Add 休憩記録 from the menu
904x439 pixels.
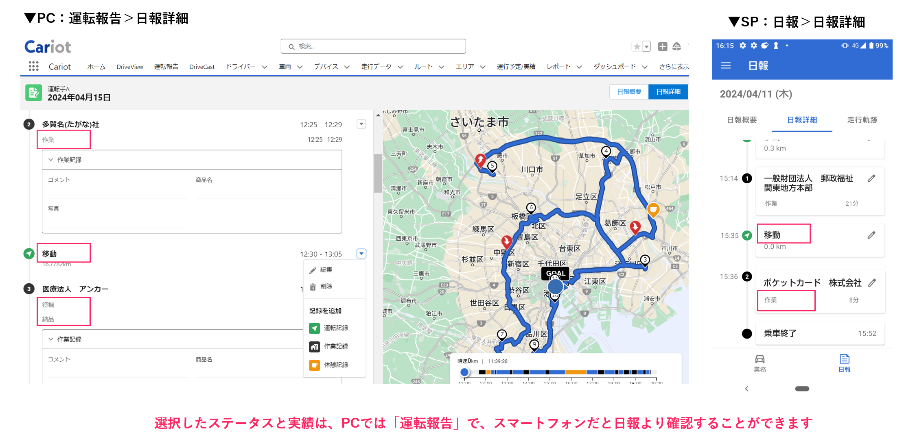[x=336, y=365]
